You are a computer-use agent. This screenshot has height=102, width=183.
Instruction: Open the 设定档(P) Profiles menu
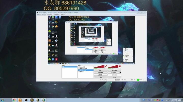pos(50,15)
